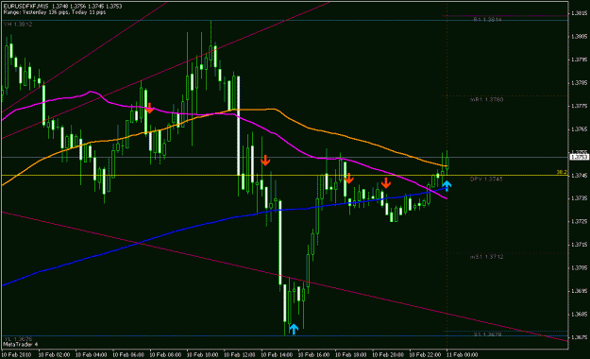The image size is (590, 359).
Task: Click the red sell arrow near 18:00
Action: coord(348,179)
